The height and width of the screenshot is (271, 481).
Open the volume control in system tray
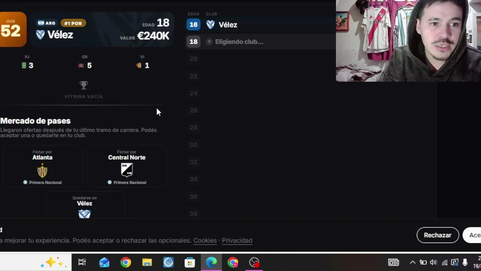pos(433,262)
